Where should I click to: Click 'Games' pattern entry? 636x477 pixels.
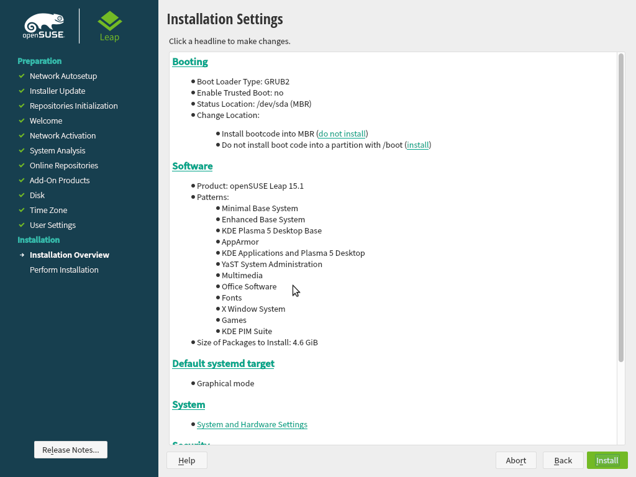point(234,320)
